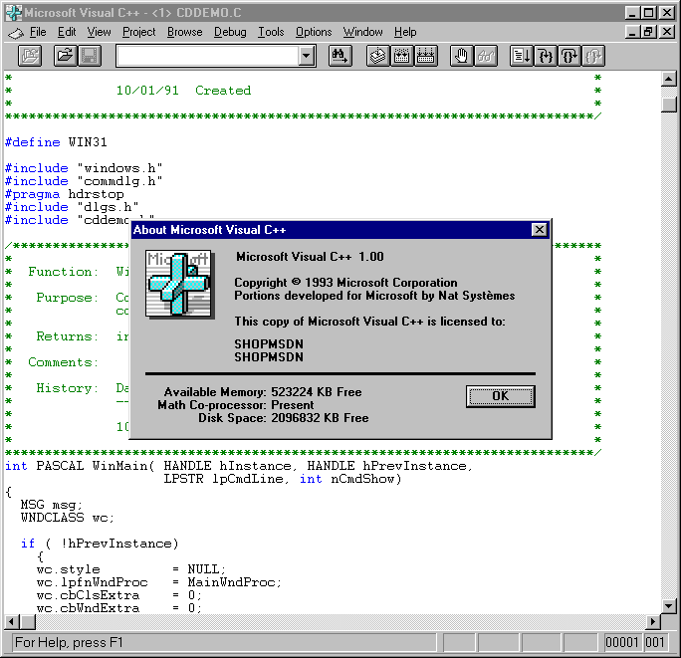The width and height of the screenshot is (681, 658).
Task: Click the Open file toolbar icon
Action: [x=66, y=56]
